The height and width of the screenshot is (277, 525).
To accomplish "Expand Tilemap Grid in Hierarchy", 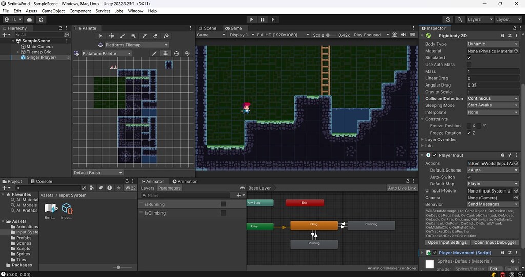I will pyautogui.click(x=18, y=52).
